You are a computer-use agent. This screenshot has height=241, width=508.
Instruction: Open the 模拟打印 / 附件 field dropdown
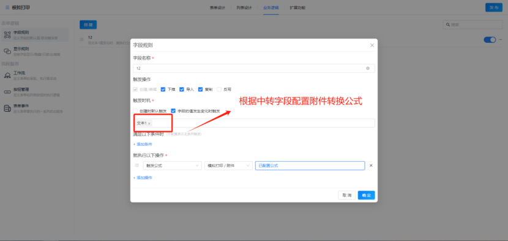pyautogui.click(x=228, y=165)
